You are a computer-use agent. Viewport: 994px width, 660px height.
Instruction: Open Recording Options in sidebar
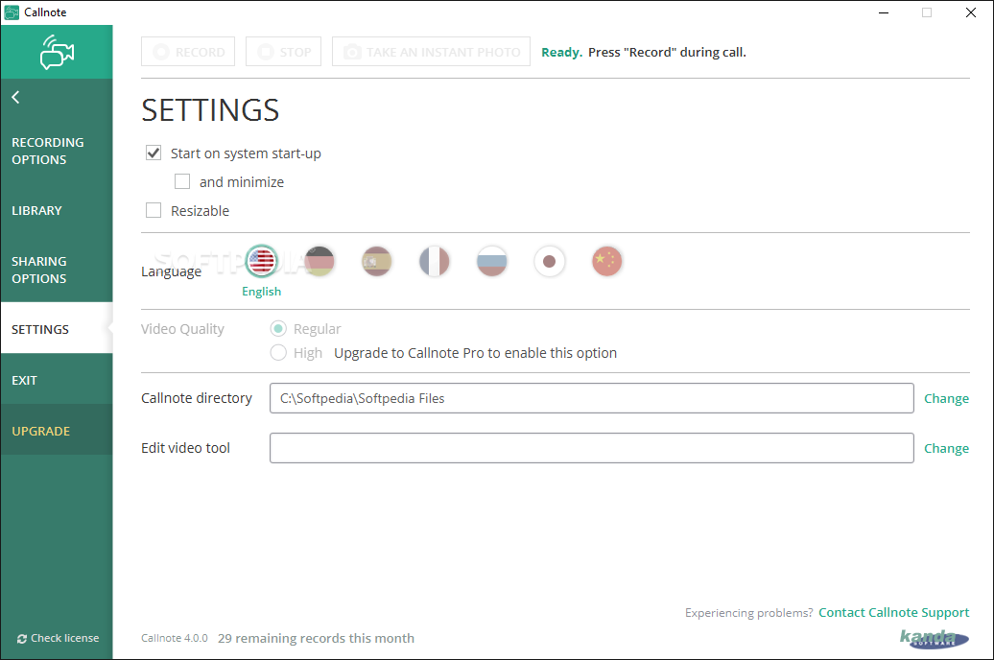click(x=57, y=151)
